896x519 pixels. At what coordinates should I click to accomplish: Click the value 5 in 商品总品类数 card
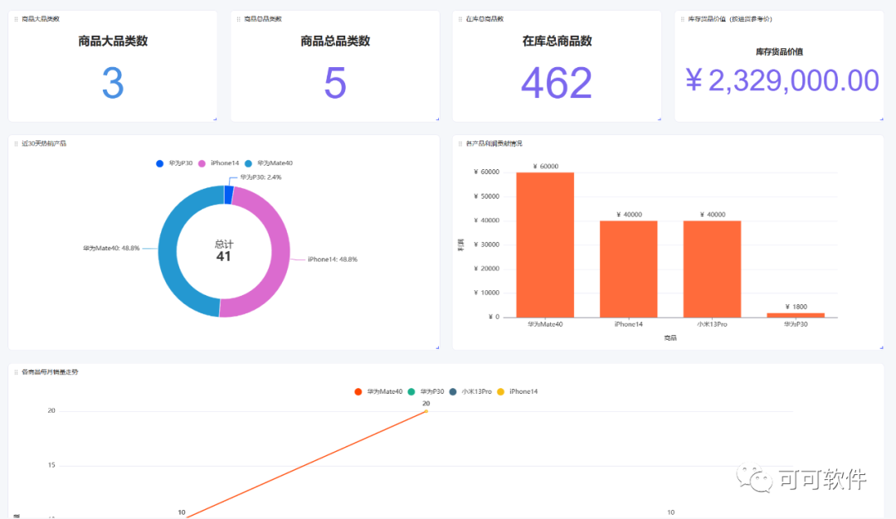click(335, 84)
